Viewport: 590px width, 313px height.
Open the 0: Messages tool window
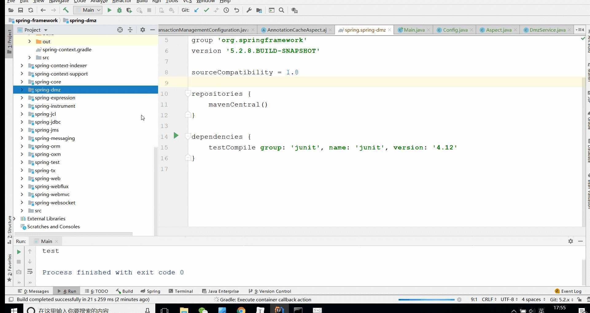(33, 291)
